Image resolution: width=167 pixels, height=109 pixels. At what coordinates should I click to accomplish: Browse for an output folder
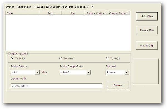118,85
